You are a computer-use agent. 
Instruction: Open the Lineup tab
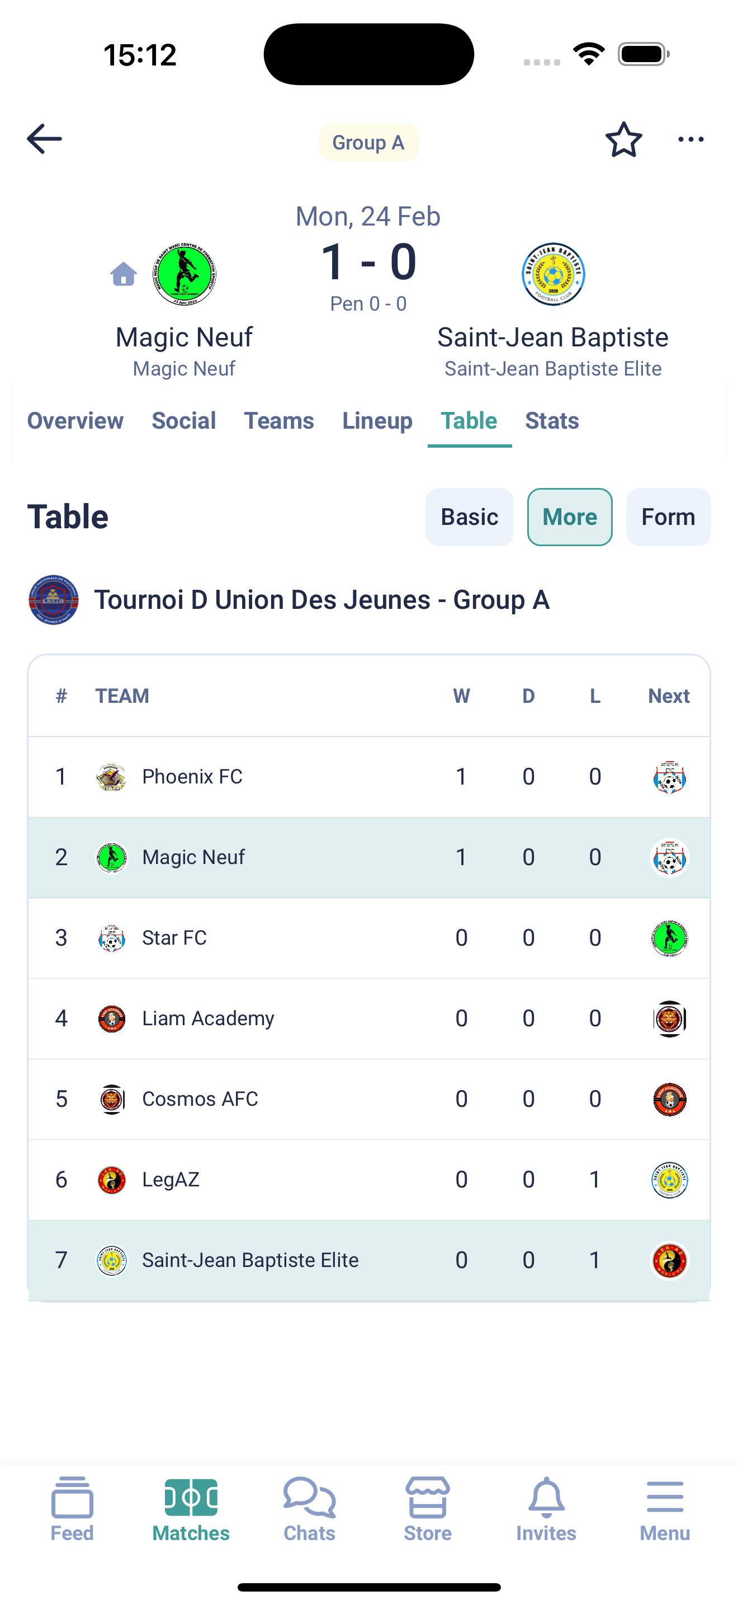[x=377, y=421]
